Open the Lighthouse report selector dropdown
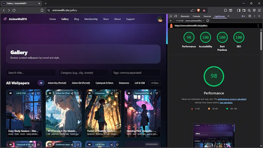 click(190, 21)
